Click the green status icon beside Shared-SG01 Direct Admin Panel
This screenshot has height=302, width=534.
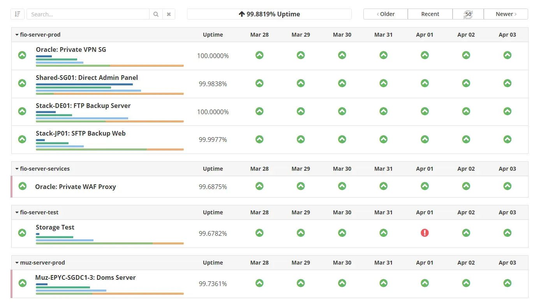click(22, 83)
